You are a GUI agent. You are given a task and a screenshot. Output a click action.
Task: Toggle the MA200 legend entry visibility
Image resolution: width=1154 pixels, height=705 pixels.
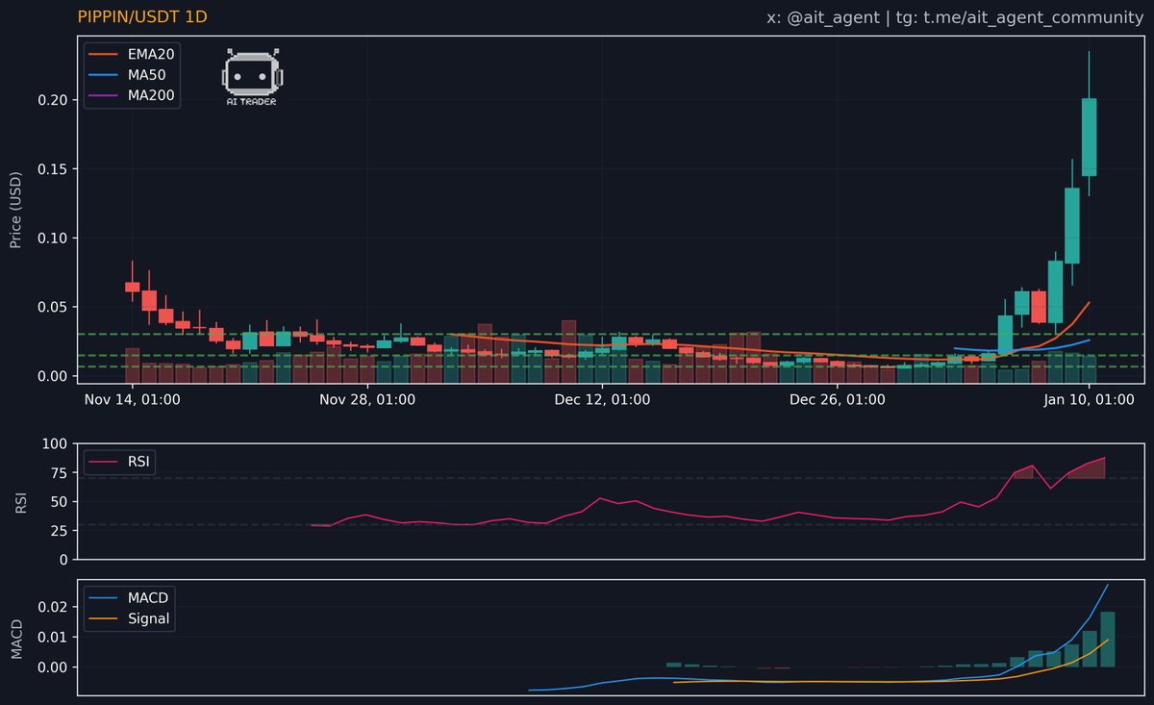click(x=149, y=95)
